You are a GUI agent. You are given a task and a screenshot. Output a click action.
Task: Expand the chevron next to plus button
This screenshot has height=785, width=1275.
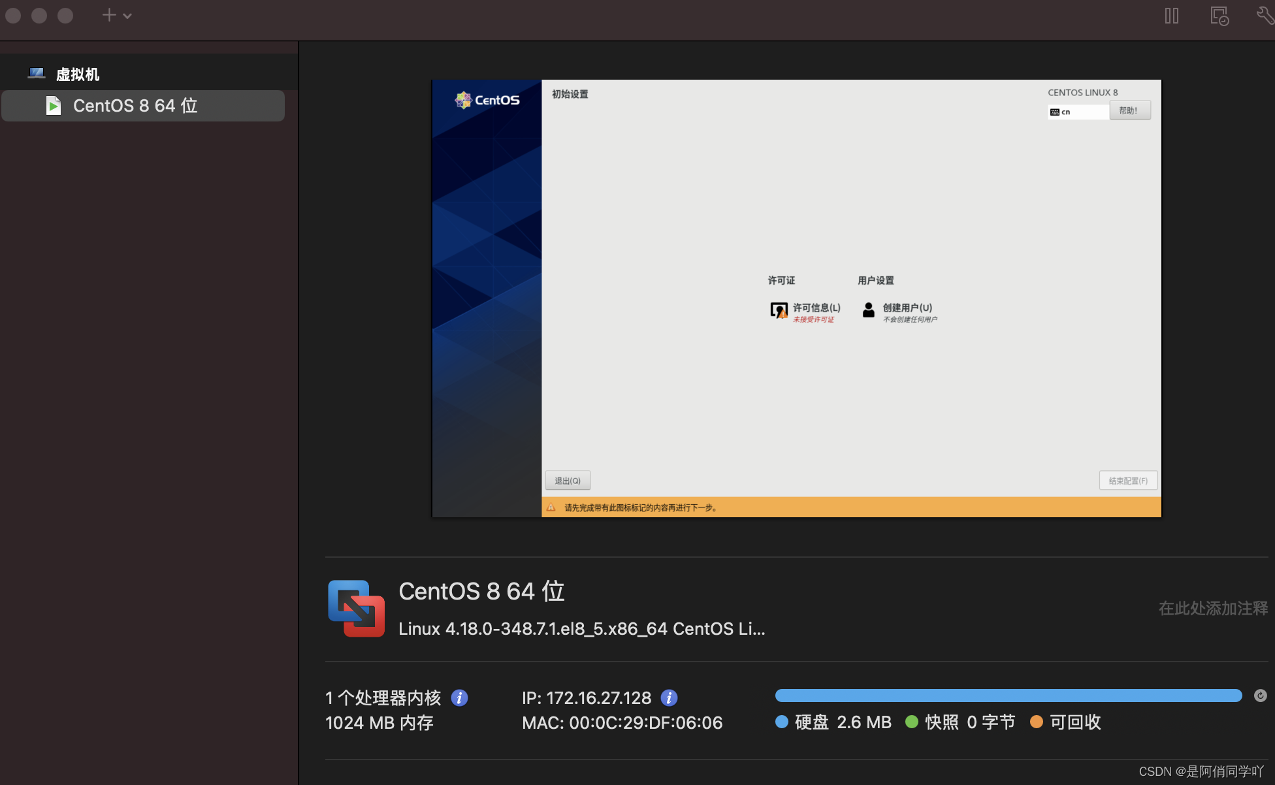pos(127,16)
